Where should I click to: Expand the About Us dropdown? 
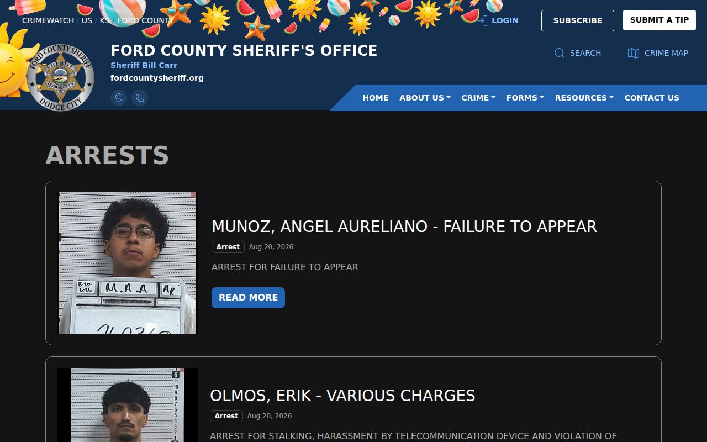coord(425,98)
